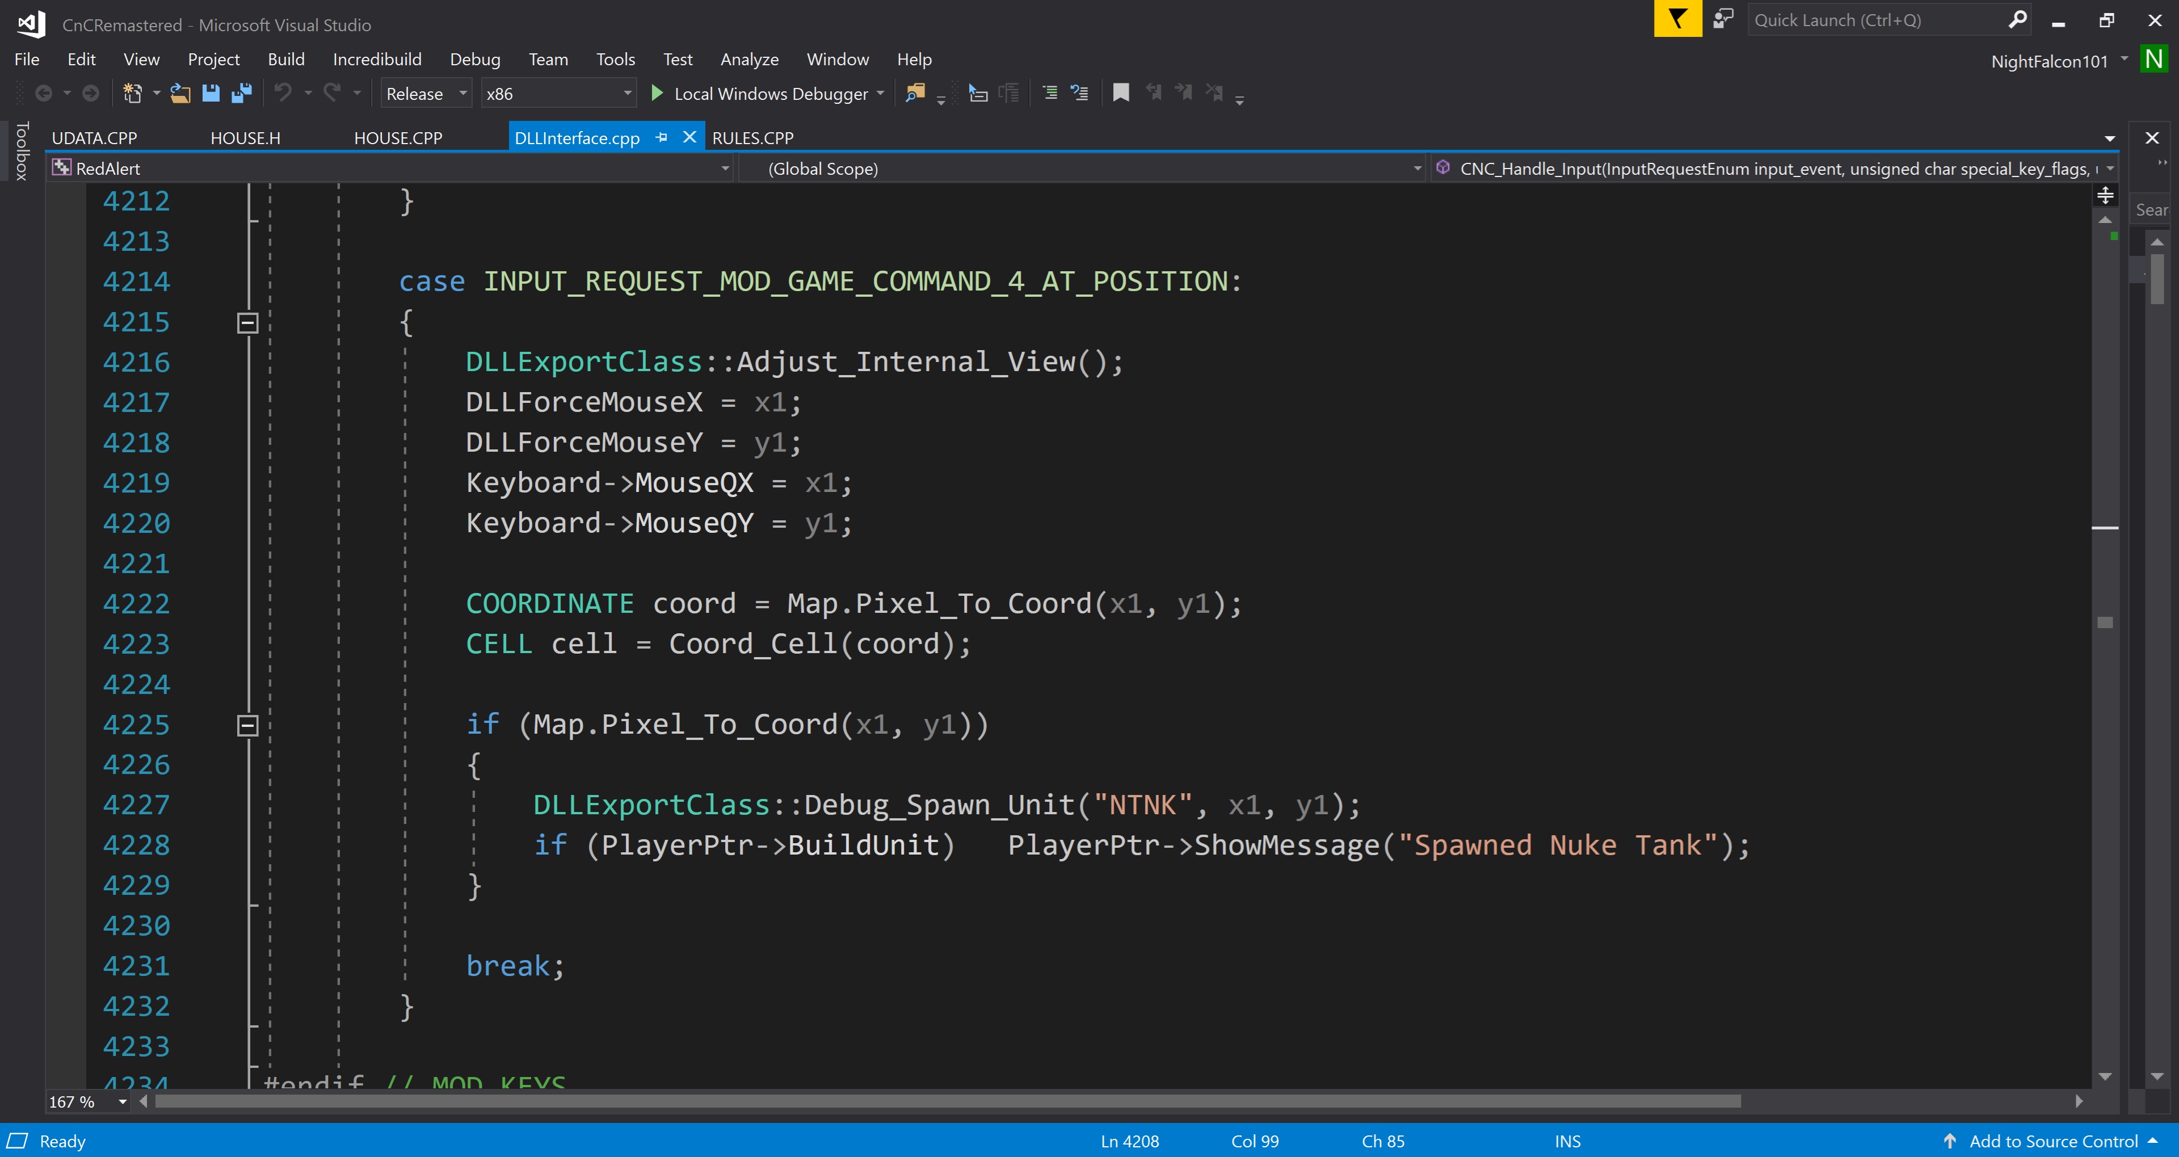Click the New Project toolbar icon

point(132,93)
